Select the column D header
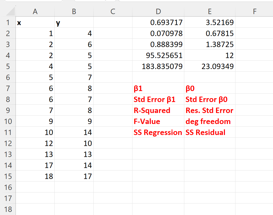Image resolution: width=273 pixels, height=215 pixels. click(158, 12)
